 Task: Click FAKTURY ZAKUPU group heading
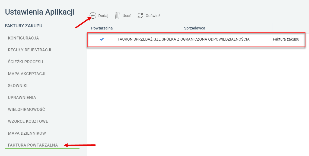(x=24, y=26)
